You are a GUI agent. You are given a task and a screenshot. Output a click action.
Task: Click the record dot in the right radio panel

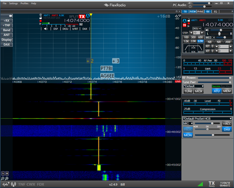189,23
